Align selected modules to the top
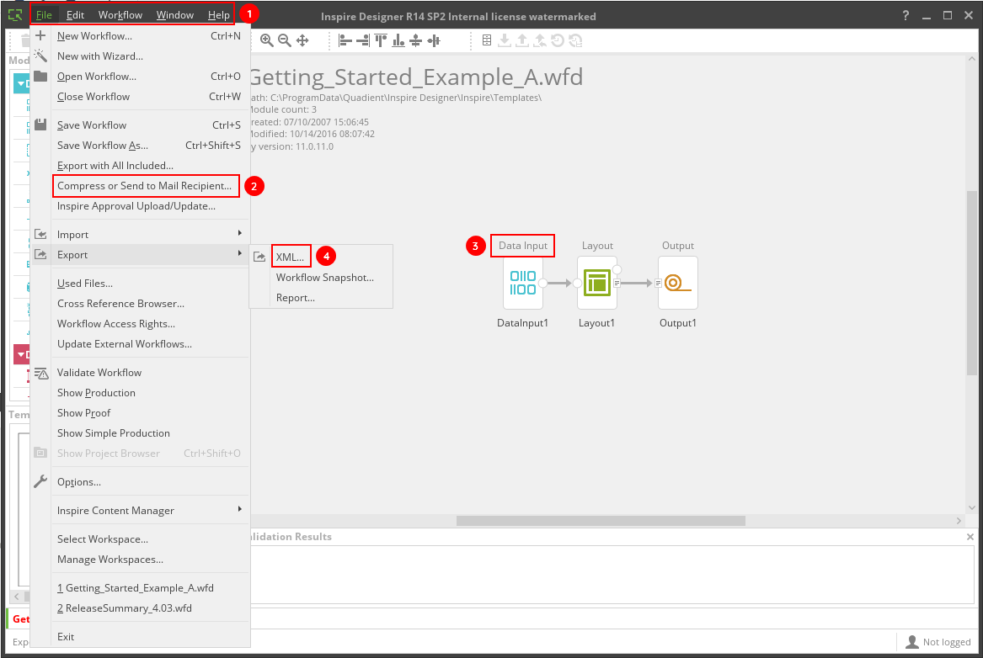983x658 pixels. pos(381,40)
